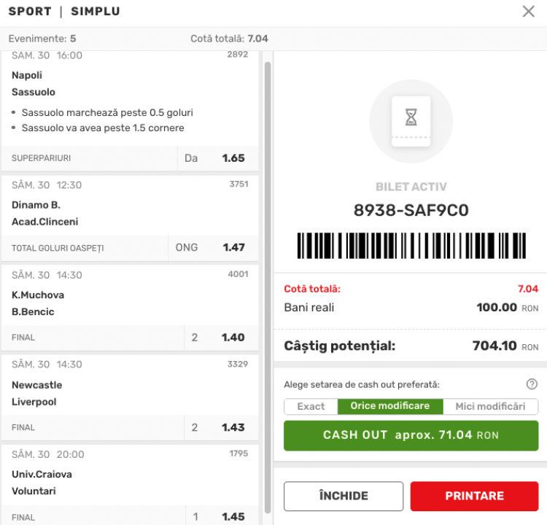
Task: Close the bet slip with X icon
Action: [529, 12]
